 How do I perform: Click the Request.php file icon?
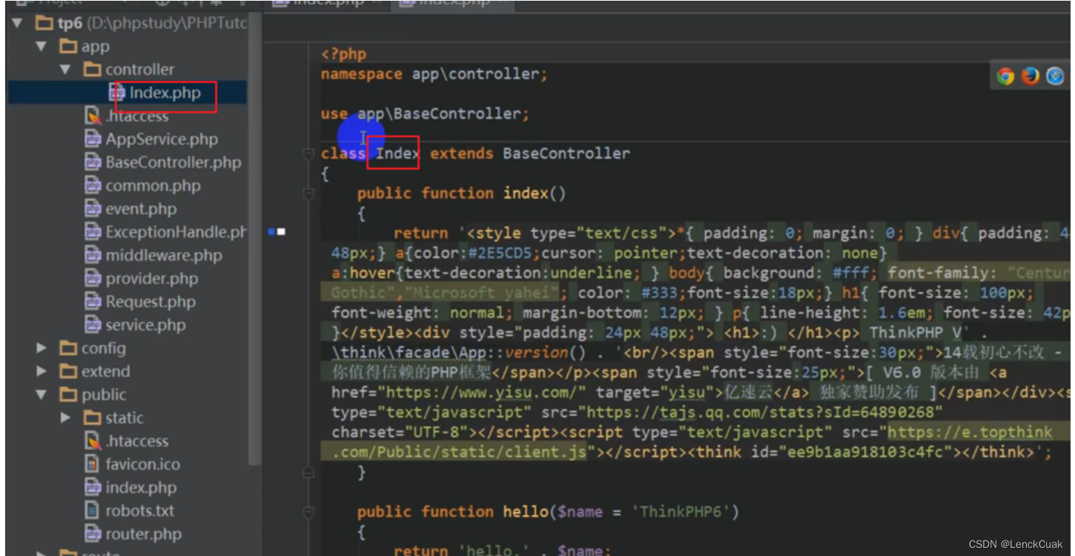pos(93,301)
